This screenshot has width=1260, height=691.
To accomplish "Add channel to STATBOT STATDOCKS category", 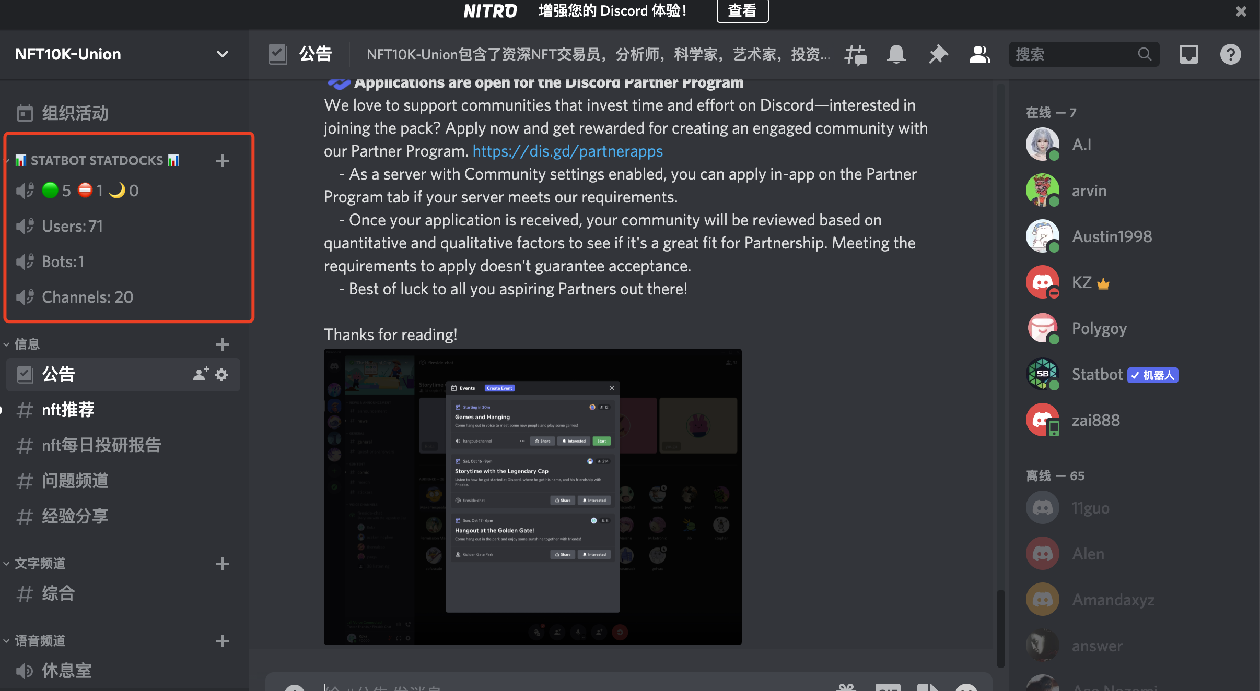I will coord(222,161).
